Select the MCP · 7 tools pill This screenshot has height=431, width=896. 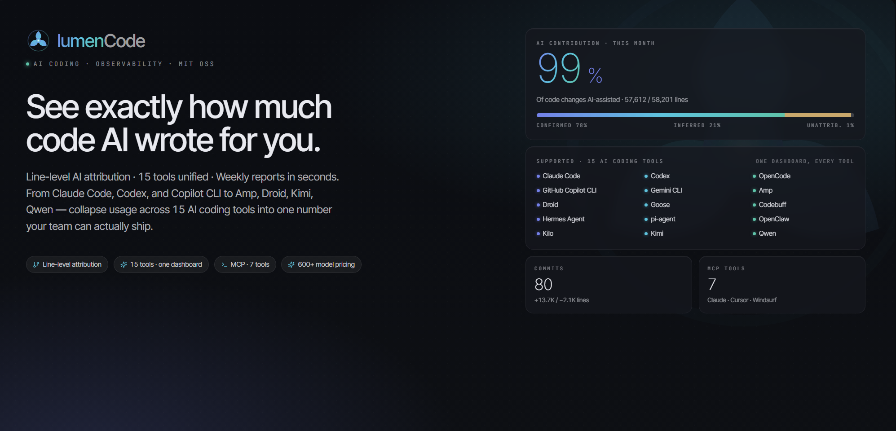(245, 264)
